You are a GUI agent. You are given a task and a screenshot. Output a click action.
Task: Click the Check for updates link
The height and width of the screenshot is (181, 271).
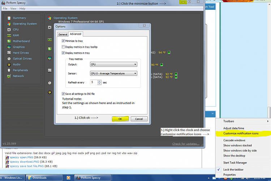click(x=186, y=144)
